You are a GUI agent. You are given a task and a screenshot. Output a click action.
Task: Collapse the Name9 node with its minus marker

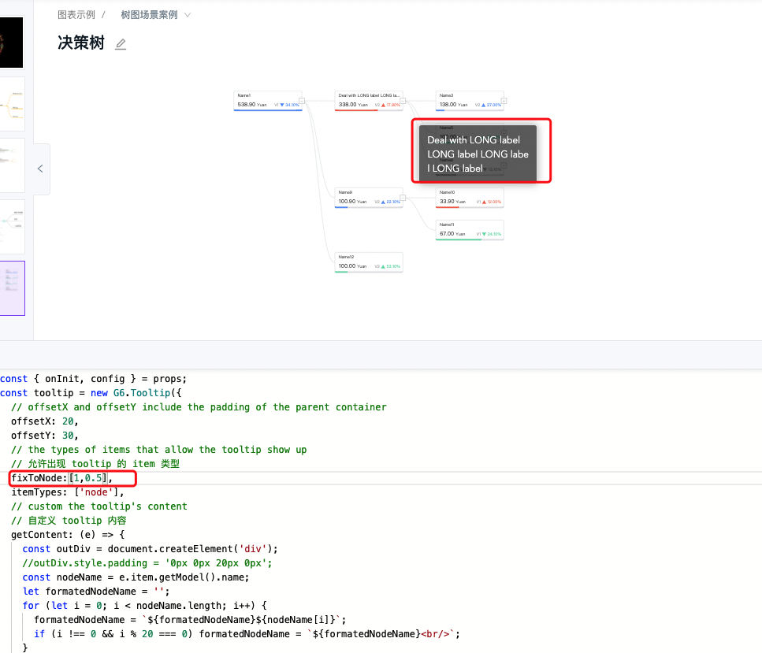(402, 198)
